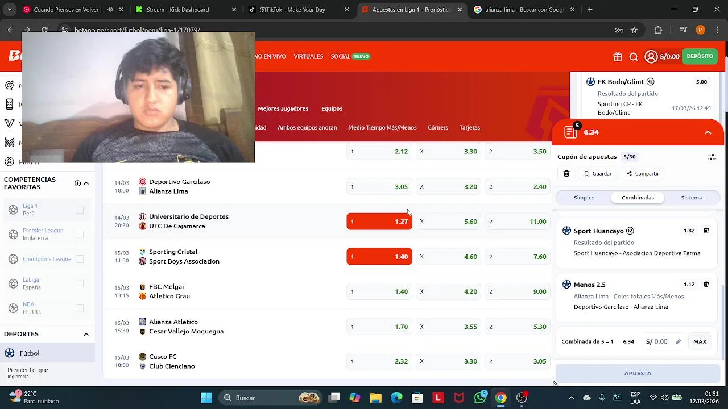Viewport: 728px width, 409px height.
Task: Open the Virtuales menu
Action: pos(308,56)
